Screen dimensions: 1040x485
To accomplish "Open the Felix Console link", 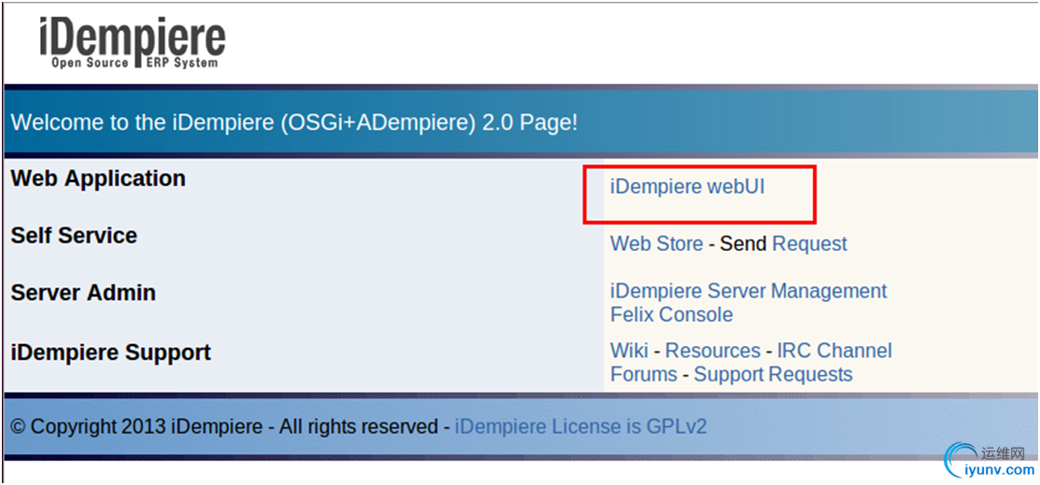I will (x=671, y=314).
